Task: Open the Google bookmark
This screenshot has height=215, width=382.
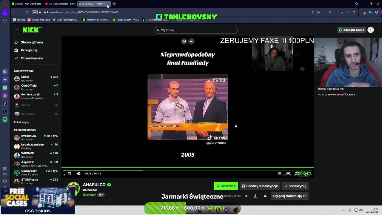Action: pos(19,20)
